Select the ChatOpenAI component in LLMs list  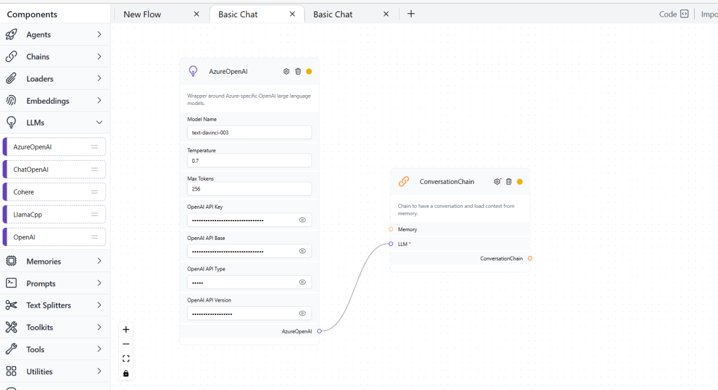tap(54, 169)
